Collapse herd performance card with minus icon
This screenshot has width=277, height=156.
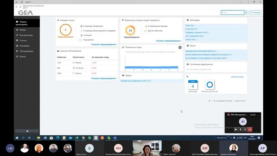pos(180,47)
